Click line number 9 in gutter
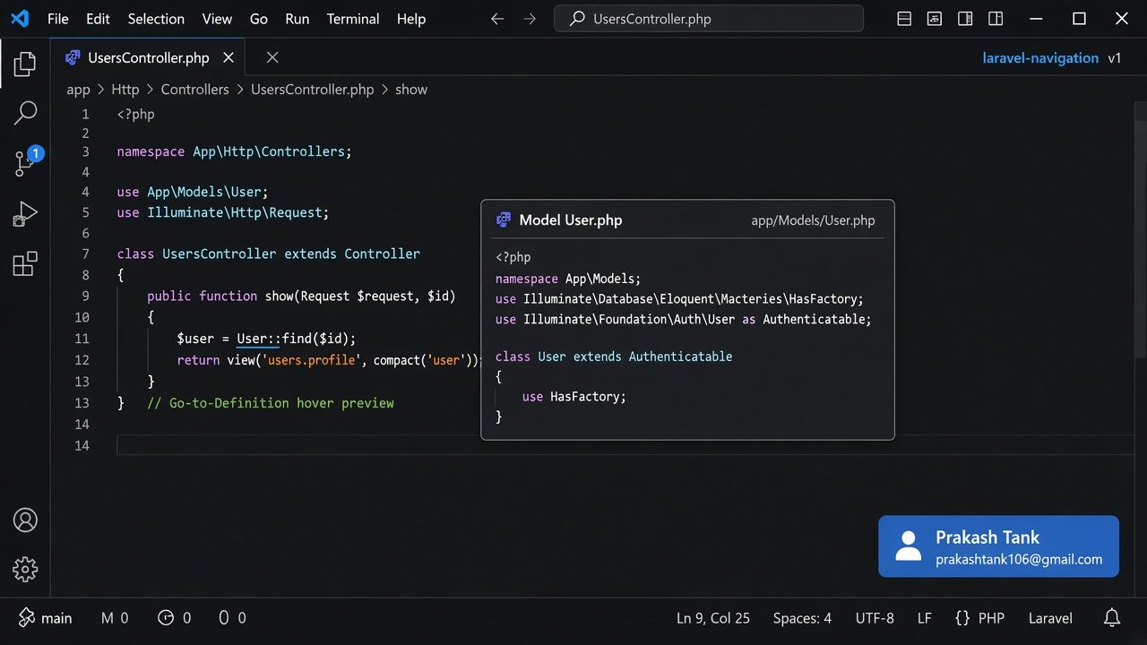The width and height of the screenshot is (1147, 645). pos(85,296)
